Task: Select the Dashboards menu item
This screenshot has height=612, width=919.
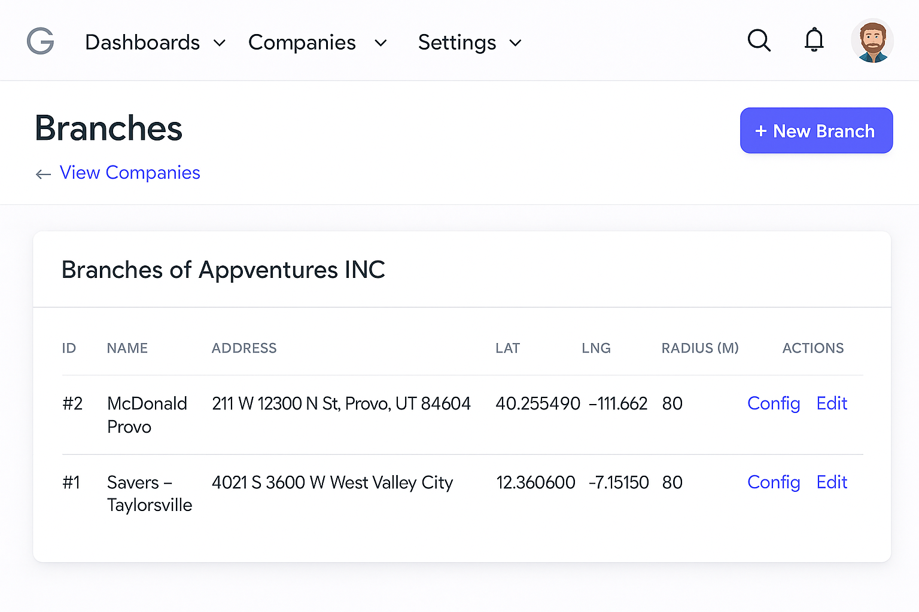Action: [142, 42]
